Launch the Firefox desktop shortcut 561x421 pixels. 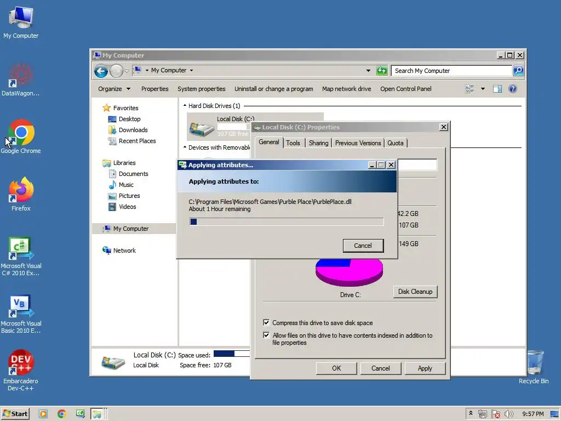tap(21, 194)
